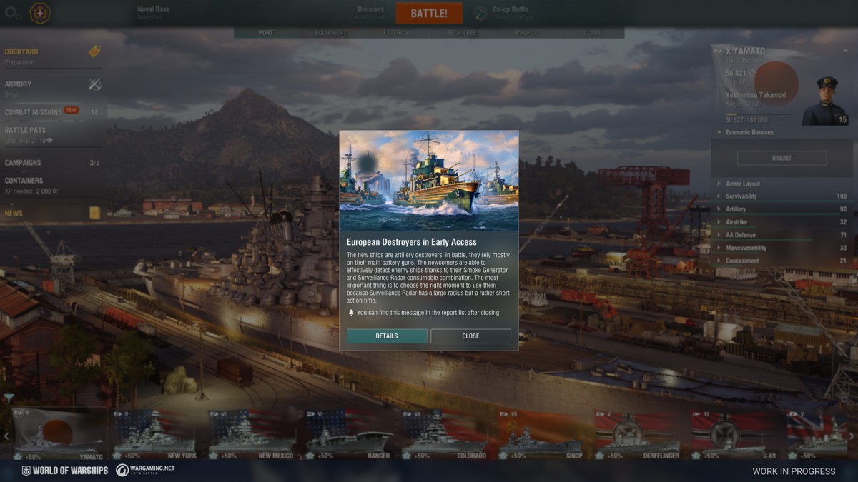The image size is (858, 482).
Task: Go to the Clans tab
Action: 592,33
